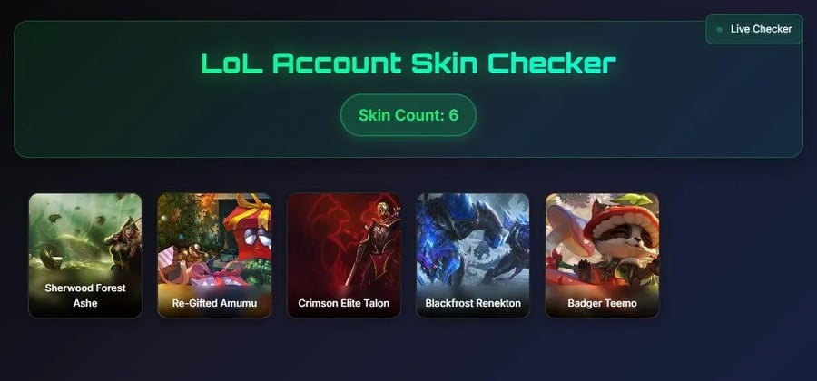Select the Blackfrost Renekton skin card

coord(473,256)
